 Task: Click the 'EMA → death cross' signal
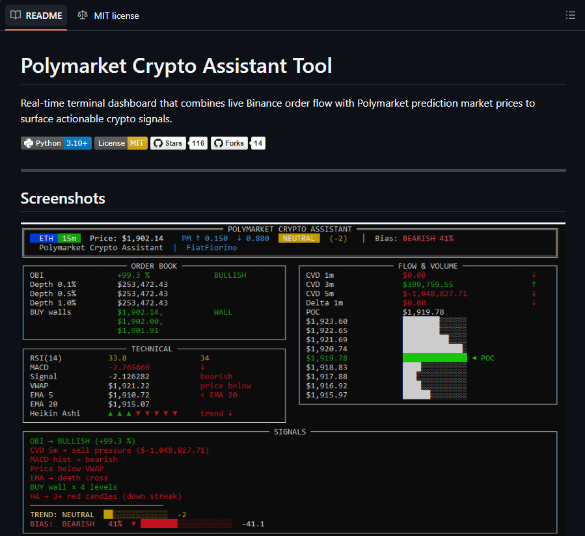pyautogui.click(x=69, y=478)
